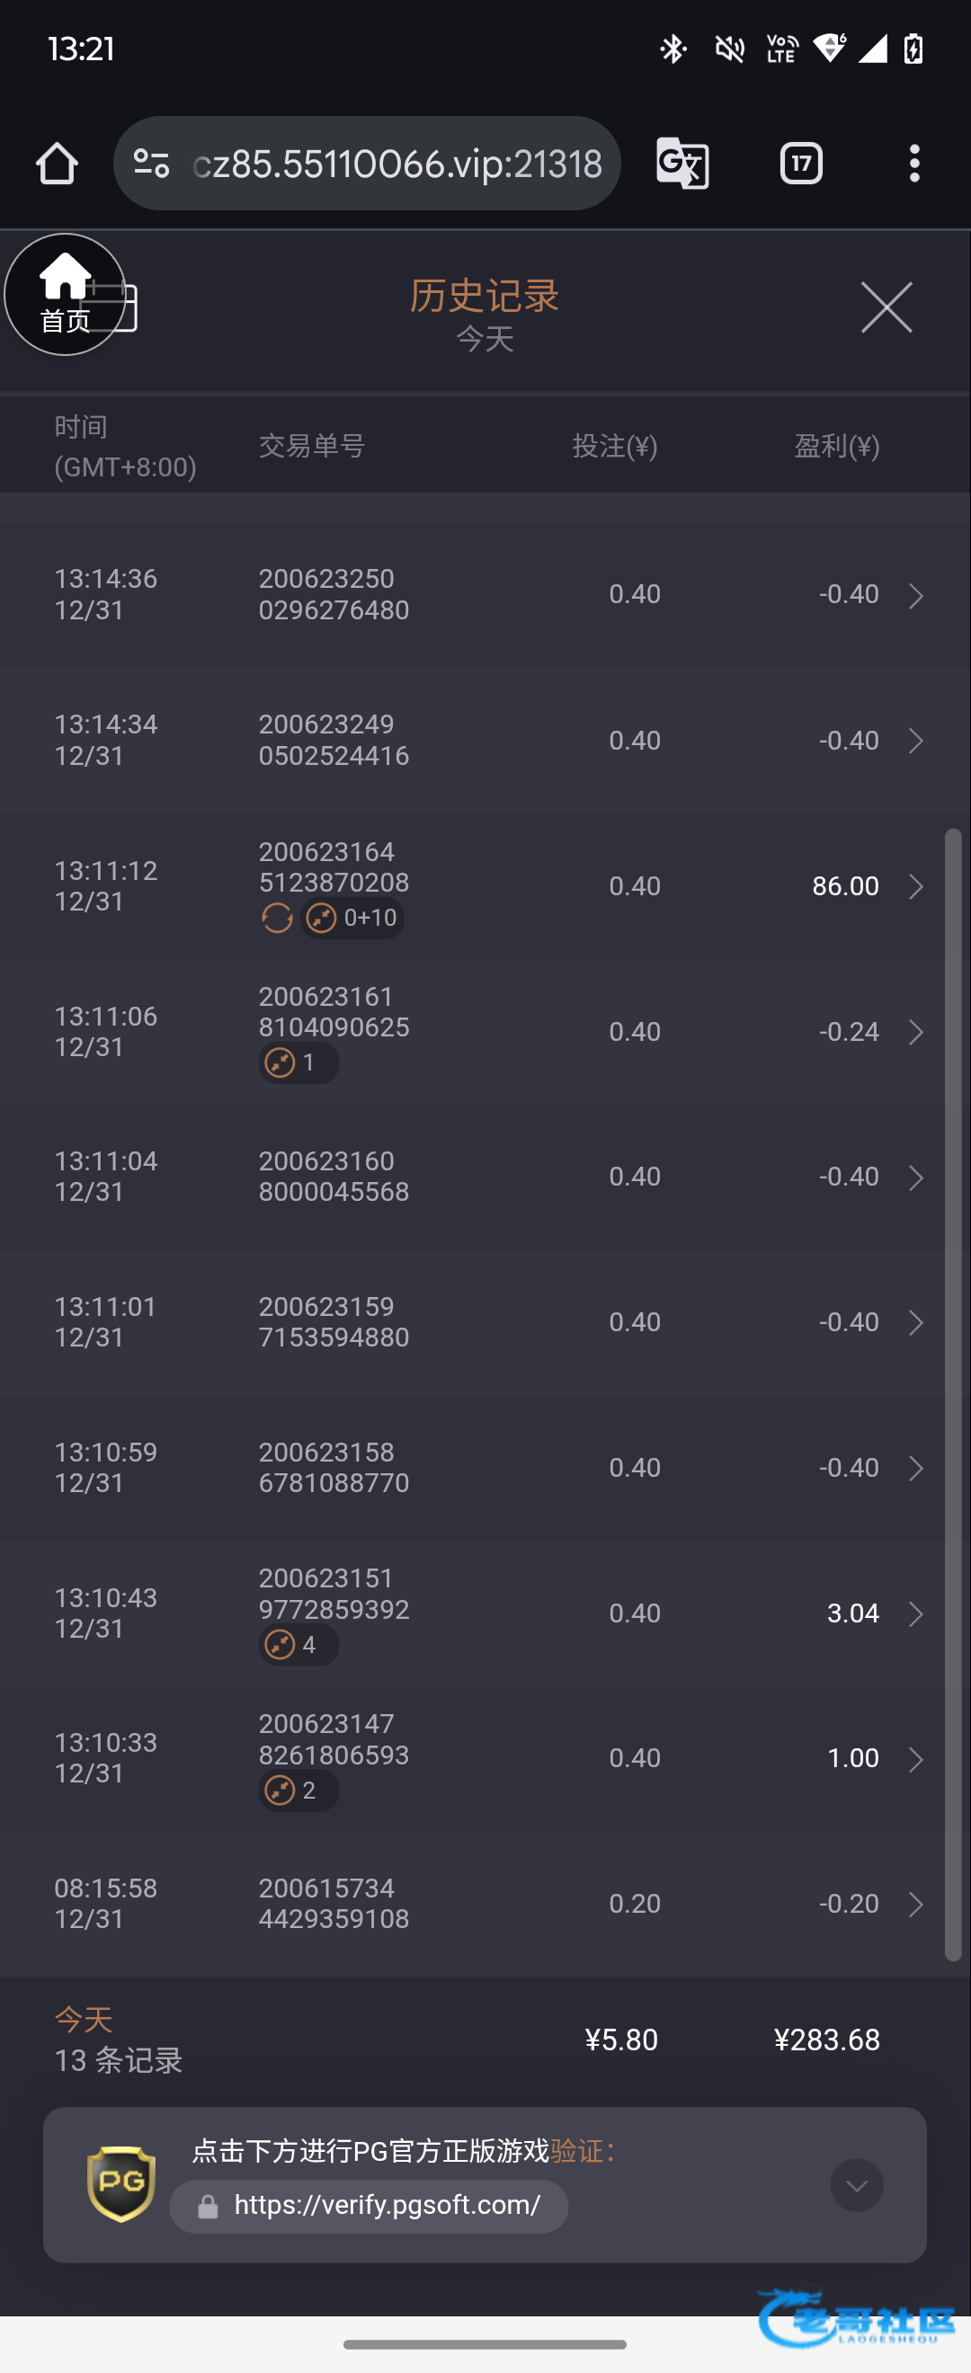Select the 今天 date filter under title
Image resolution: width=971 pixels, height=2373 pixels.
(485, 339)
